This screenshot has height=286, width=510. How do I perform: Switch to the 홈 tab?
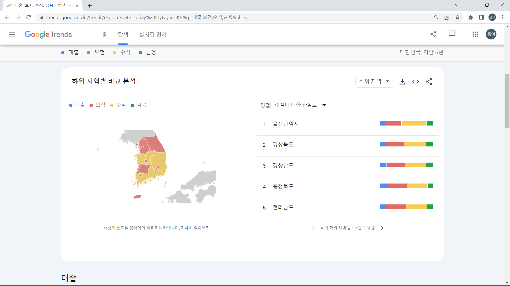(104, 34)
